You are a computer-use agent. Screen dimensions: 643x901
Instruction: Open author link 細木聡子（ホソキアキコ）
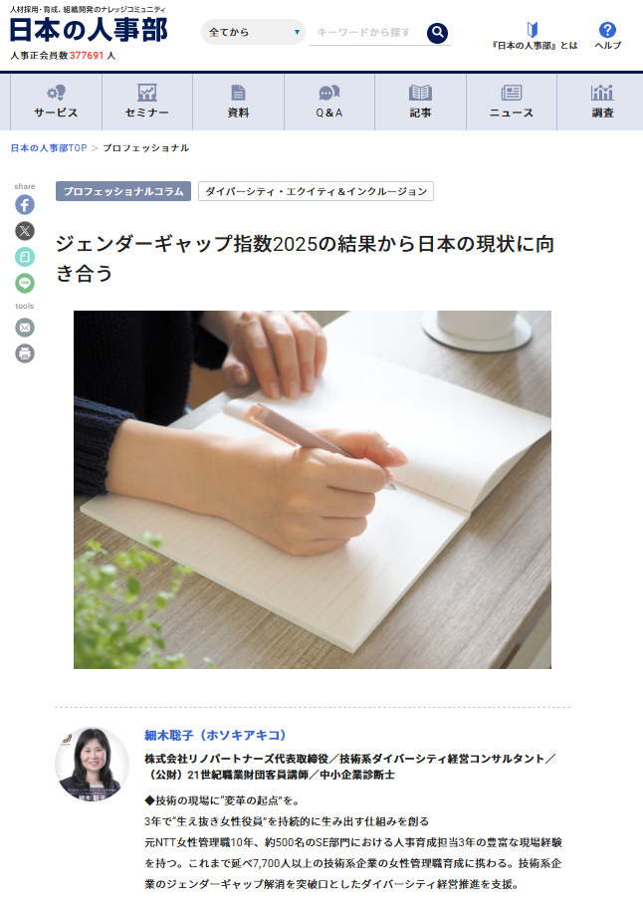[x=215, y=735]
